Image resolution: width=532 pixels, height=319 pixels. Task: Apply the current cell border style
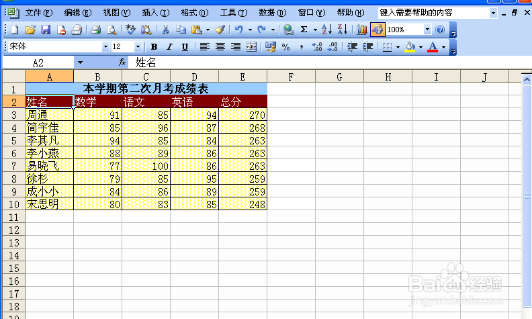click(387, 47)
